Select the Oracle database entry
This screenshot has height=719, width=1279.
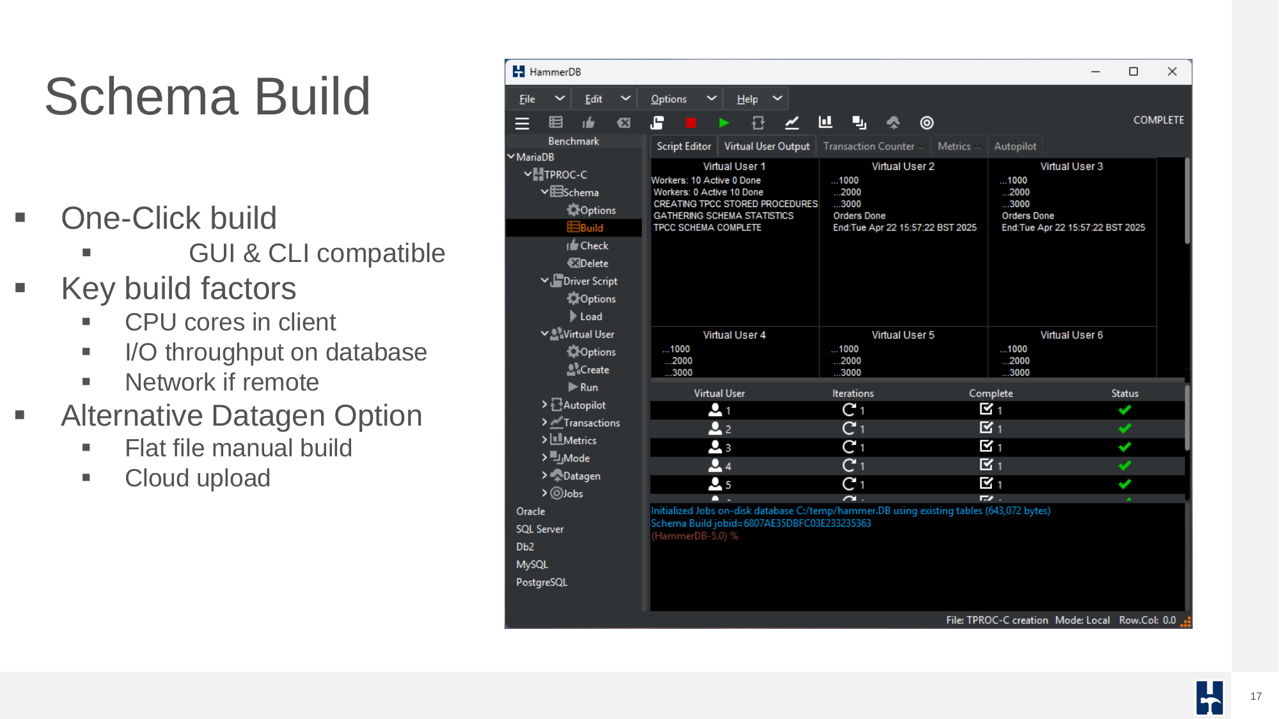pyautogui.click(x=531, y=511)
